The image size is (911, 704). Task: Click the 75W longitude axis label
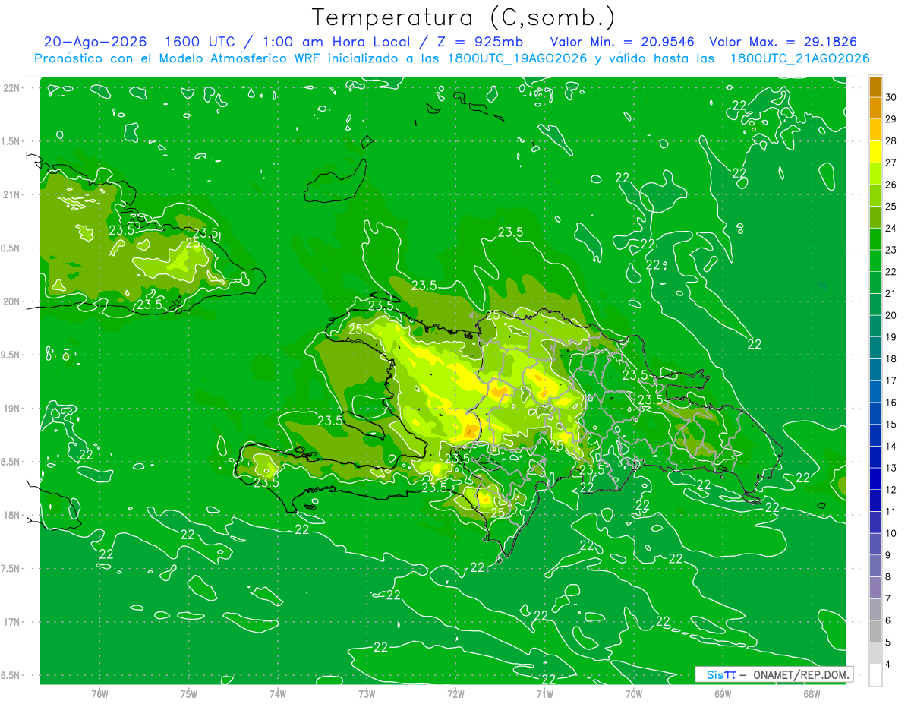click(188, 693)
